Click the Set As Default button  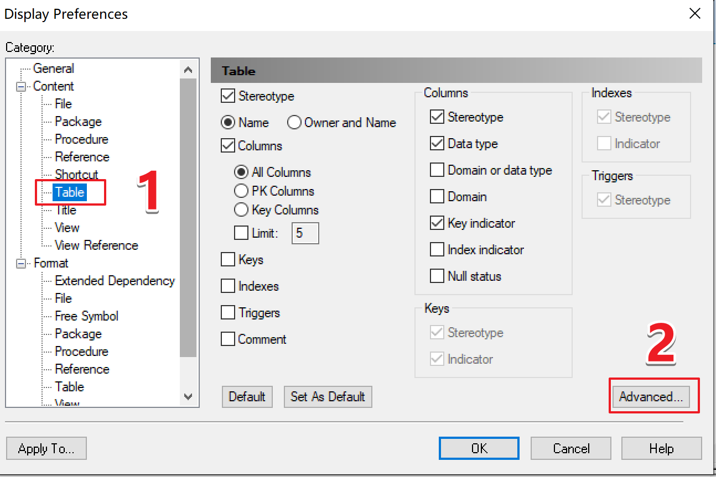coord(328,396)
